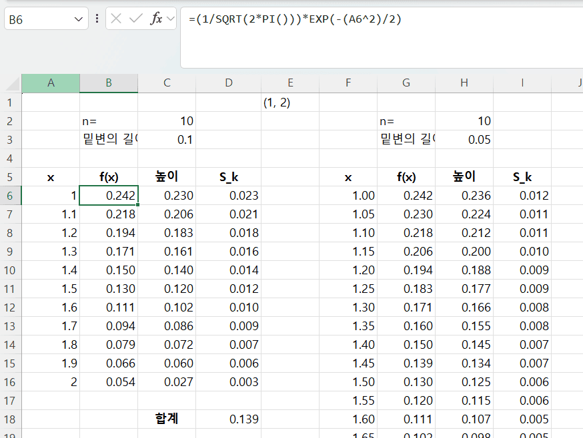Screen dimensions: 583x438
Task: Click cell D18 containing total 0.139
Action: [228, 419]
